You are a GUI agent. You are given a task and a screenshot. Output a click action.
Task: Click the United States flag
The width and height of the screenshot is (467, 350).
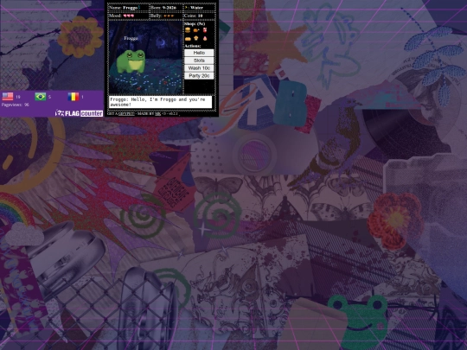coord(8,97)
